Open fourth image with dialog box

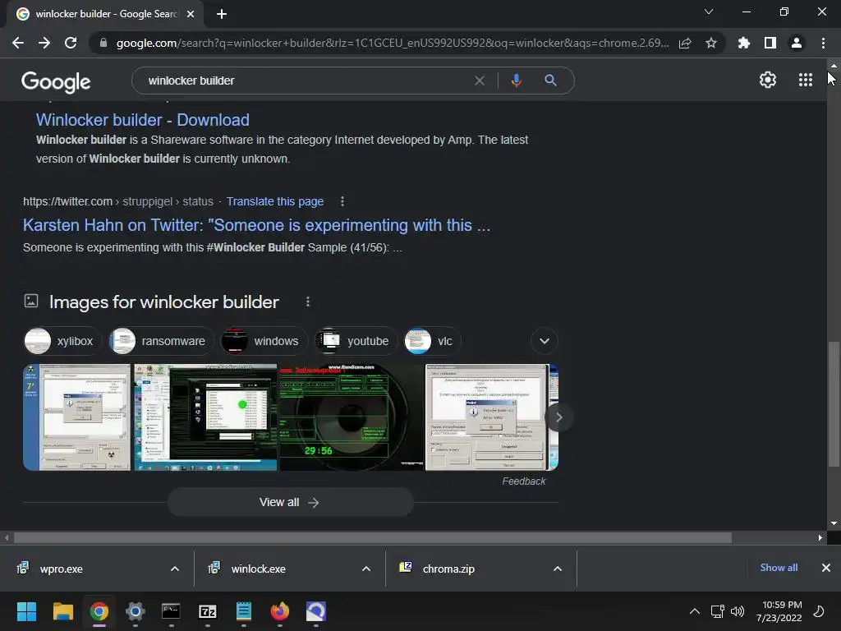point(486,417)
